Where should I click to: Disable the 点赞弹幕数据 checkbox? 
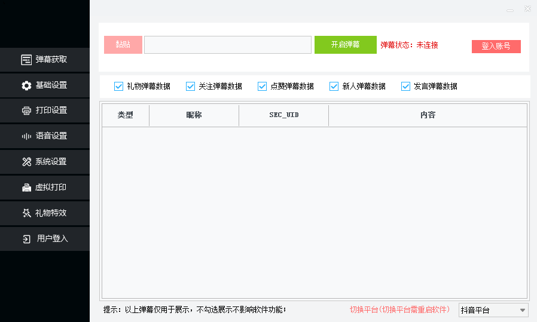(262, 86)
